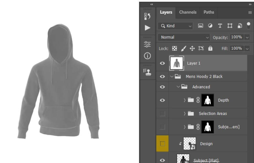The image size is (254, 163).
Task: Prevent auto-nesting artboard lock icon
Action: (x=201, y=48)
